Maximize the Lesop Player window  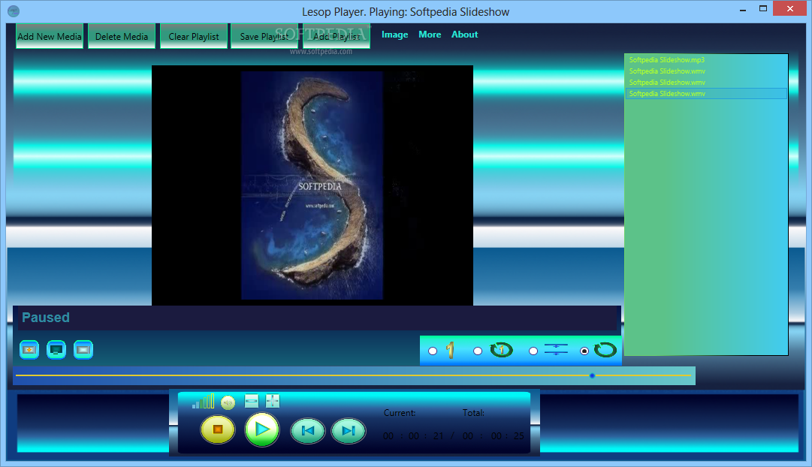(x=763, y=8)
